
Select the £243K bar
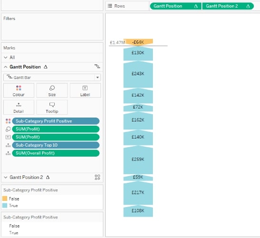point(138,74)
